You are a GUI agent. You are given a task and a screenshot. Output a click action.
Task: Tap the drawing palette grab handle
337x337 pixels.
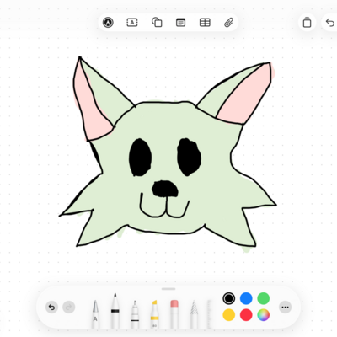(168, 289)
